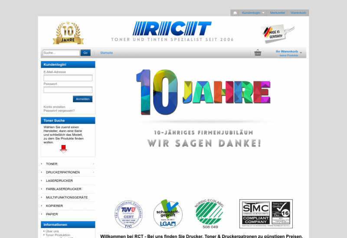This screenshot has height=238, width=347.
Task: Click the home icon in top bar
Action: coord(235,13)
